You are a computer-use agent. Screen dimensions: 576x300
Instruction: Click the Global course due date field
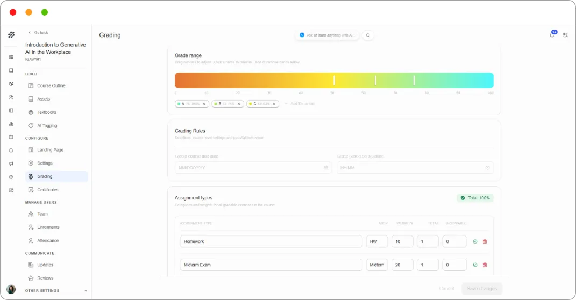(253, 167)
